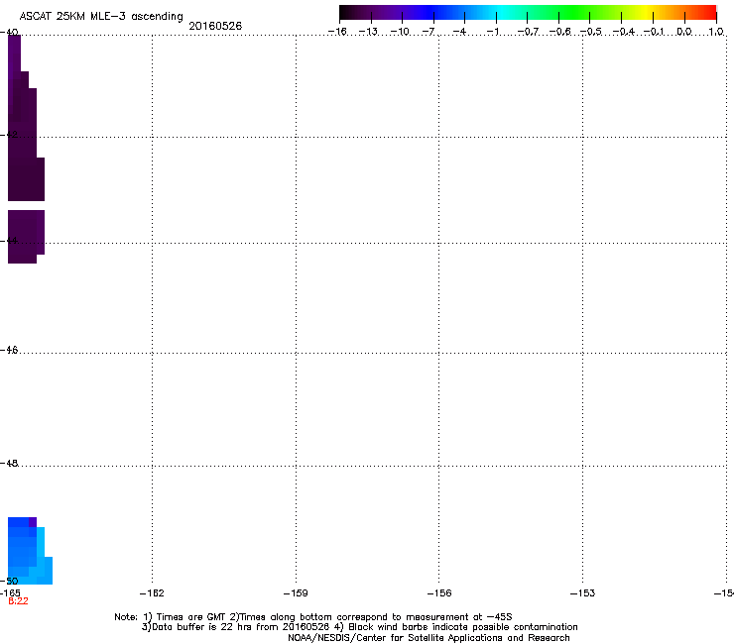This screenshot has width=734, height=644.
Task: Click the -0.6 color scale label
Action: coord(559,32)
